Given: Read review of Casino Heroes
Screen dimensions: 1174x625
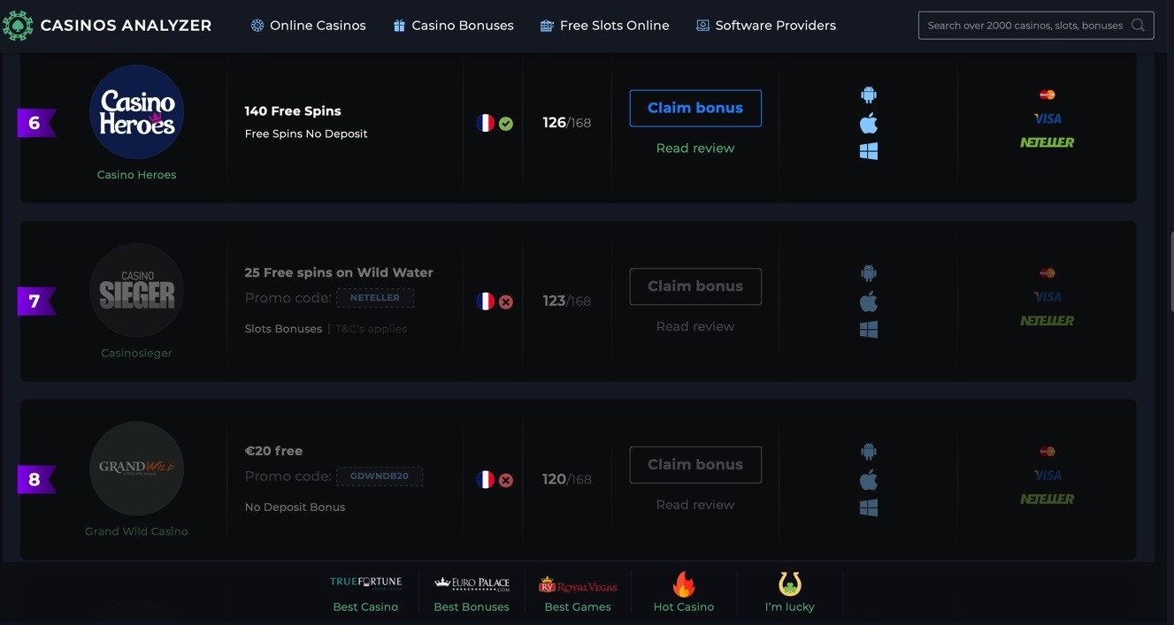Looking at the screenshot, I should [695, 149].
